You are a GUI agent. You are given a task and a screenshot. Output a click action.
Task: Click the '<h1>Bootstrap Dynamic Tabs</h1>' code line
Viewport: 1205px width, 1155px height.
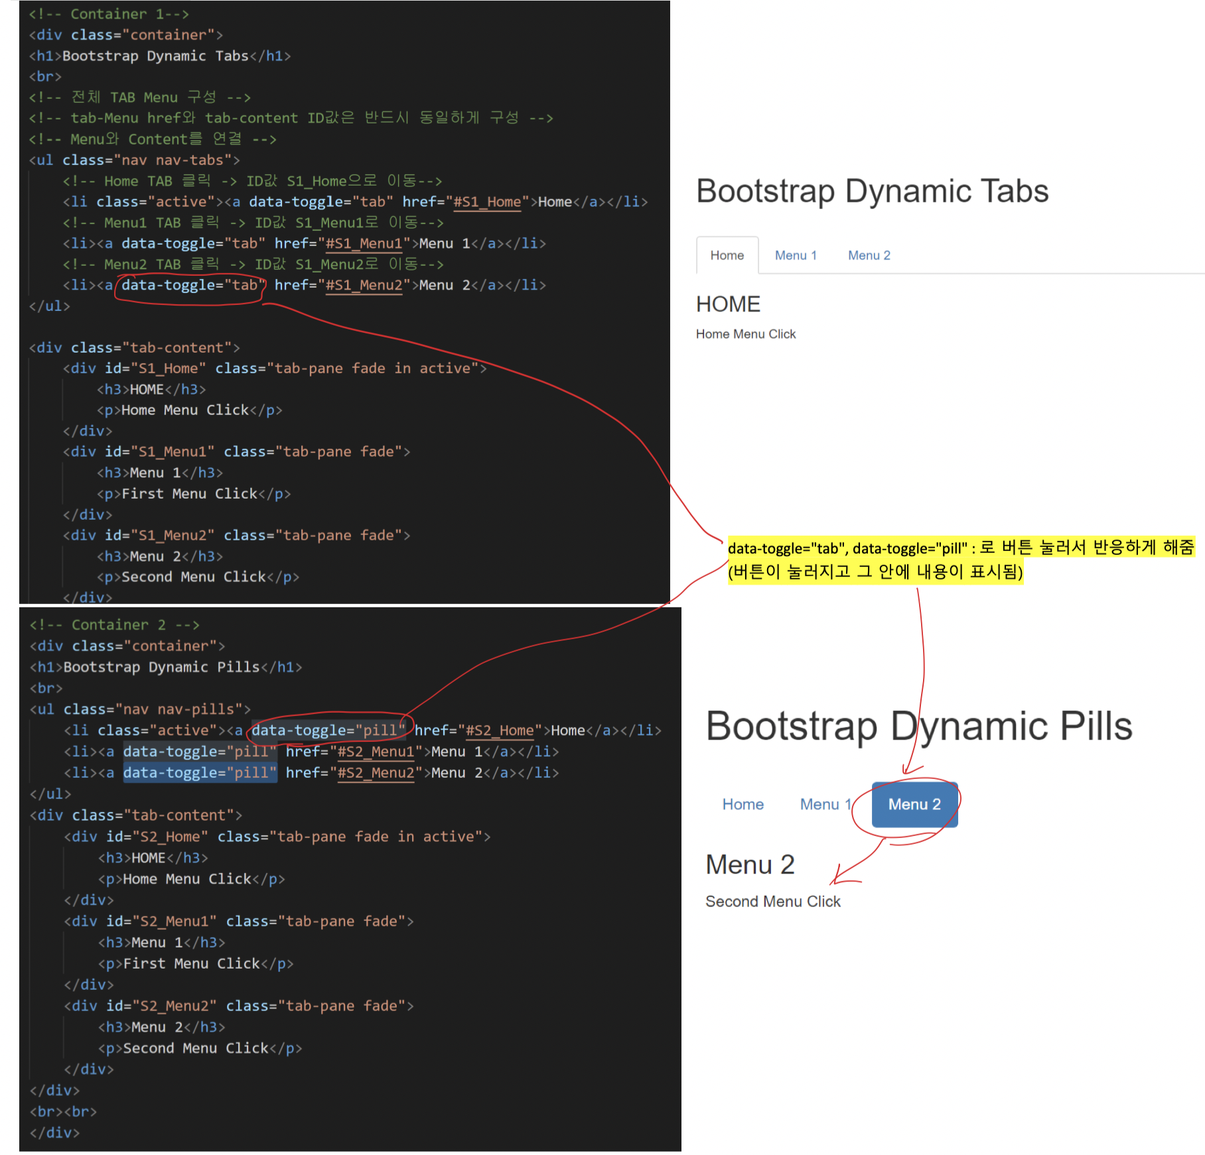160,56
